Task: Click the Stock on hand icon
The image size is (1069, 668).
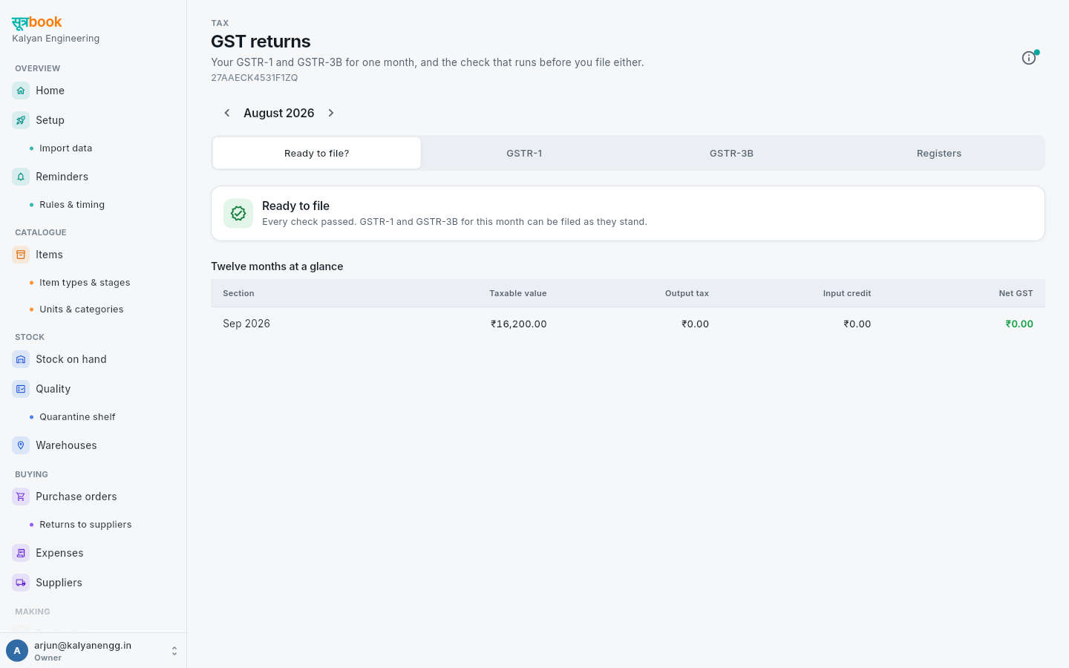Action: pyautogui.click(x=21, y=359)
